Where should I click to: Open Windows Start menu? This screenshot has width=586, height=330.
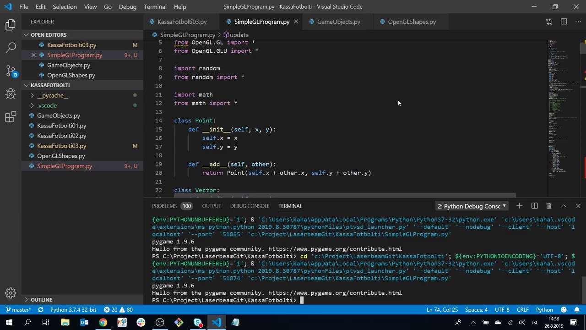point(9,322)
